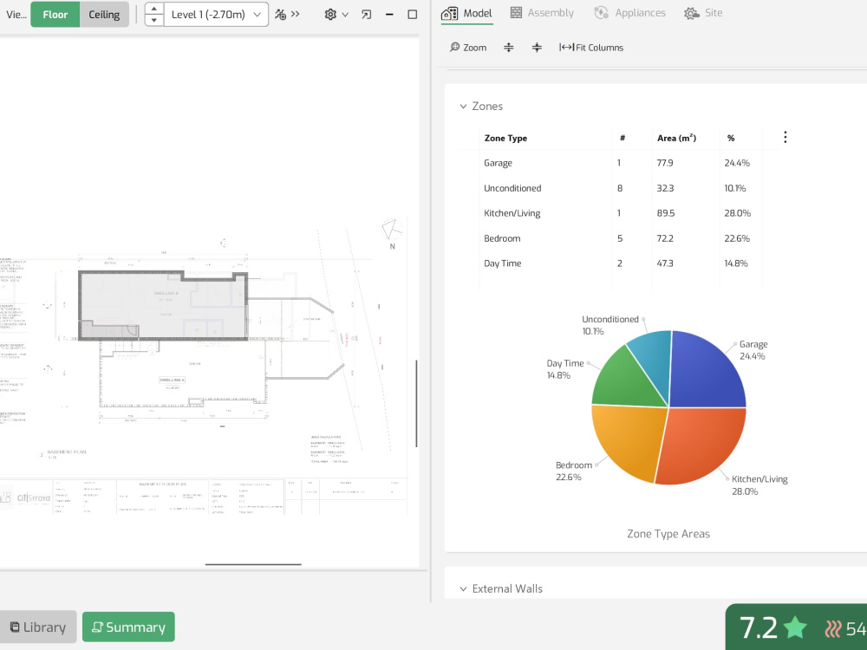
Task: Select the Kitchen/Living zone row
Action: [619, 213]
